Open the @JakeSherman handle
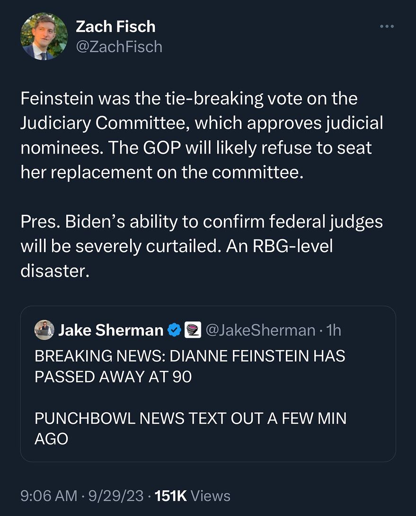Image resolution: width=416 pixels, height=516 pixels. coord(261,330)
